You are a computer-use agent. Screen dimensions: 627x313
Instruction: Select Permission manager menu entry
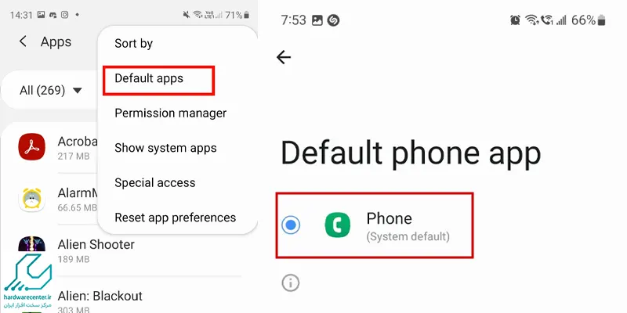[170, 113]
